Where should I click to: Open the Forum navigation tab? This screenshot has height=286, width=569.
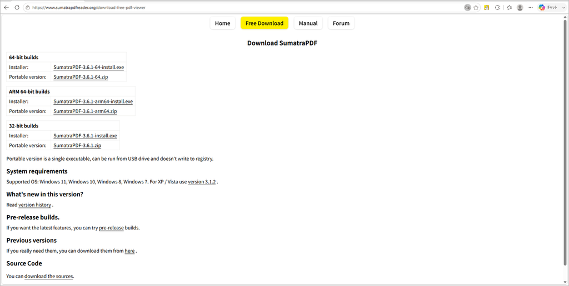(x=341, y=23)
